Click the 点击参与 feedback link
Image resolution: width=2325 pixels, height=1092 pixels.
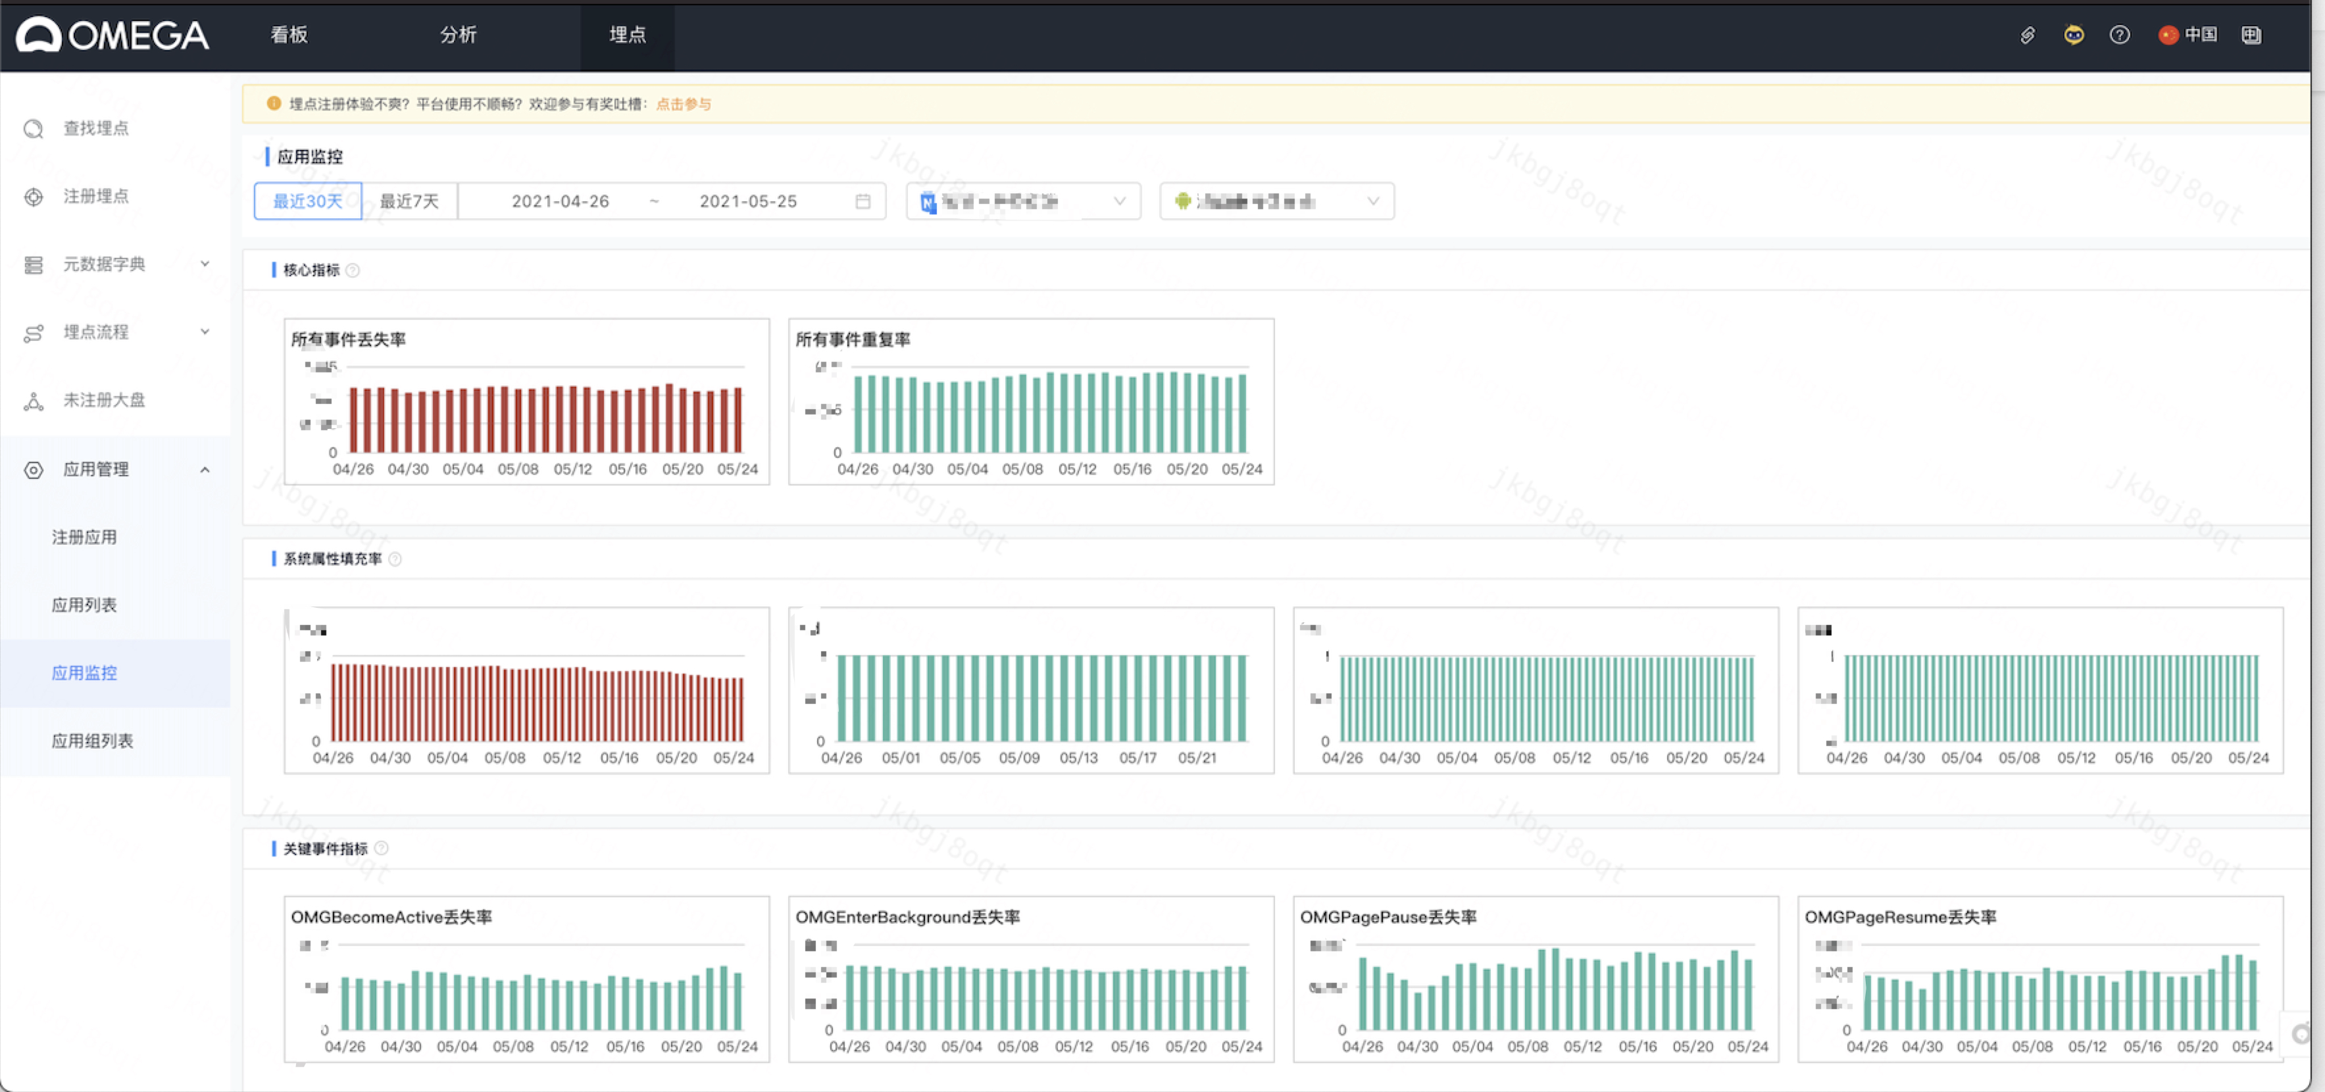tap(684, 105)
